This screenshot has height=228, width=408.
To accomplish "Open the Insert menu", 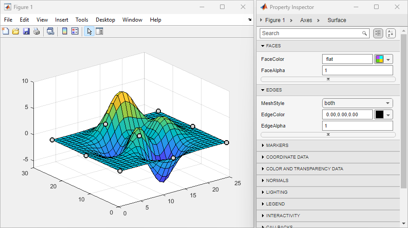I will [x=61, y=20].
